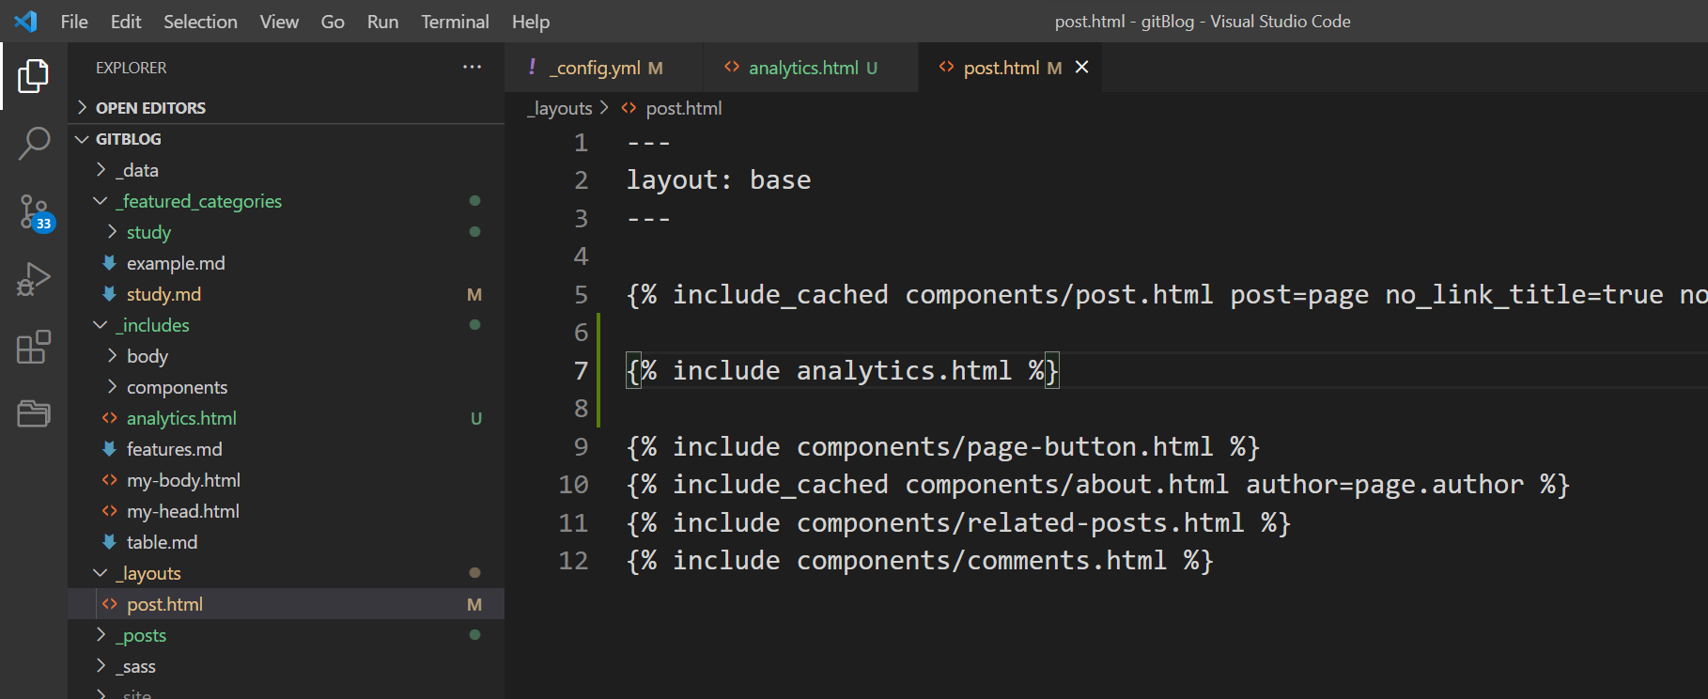
Task: Click the HTML icon of my-head.html
Action: [110, 511]
